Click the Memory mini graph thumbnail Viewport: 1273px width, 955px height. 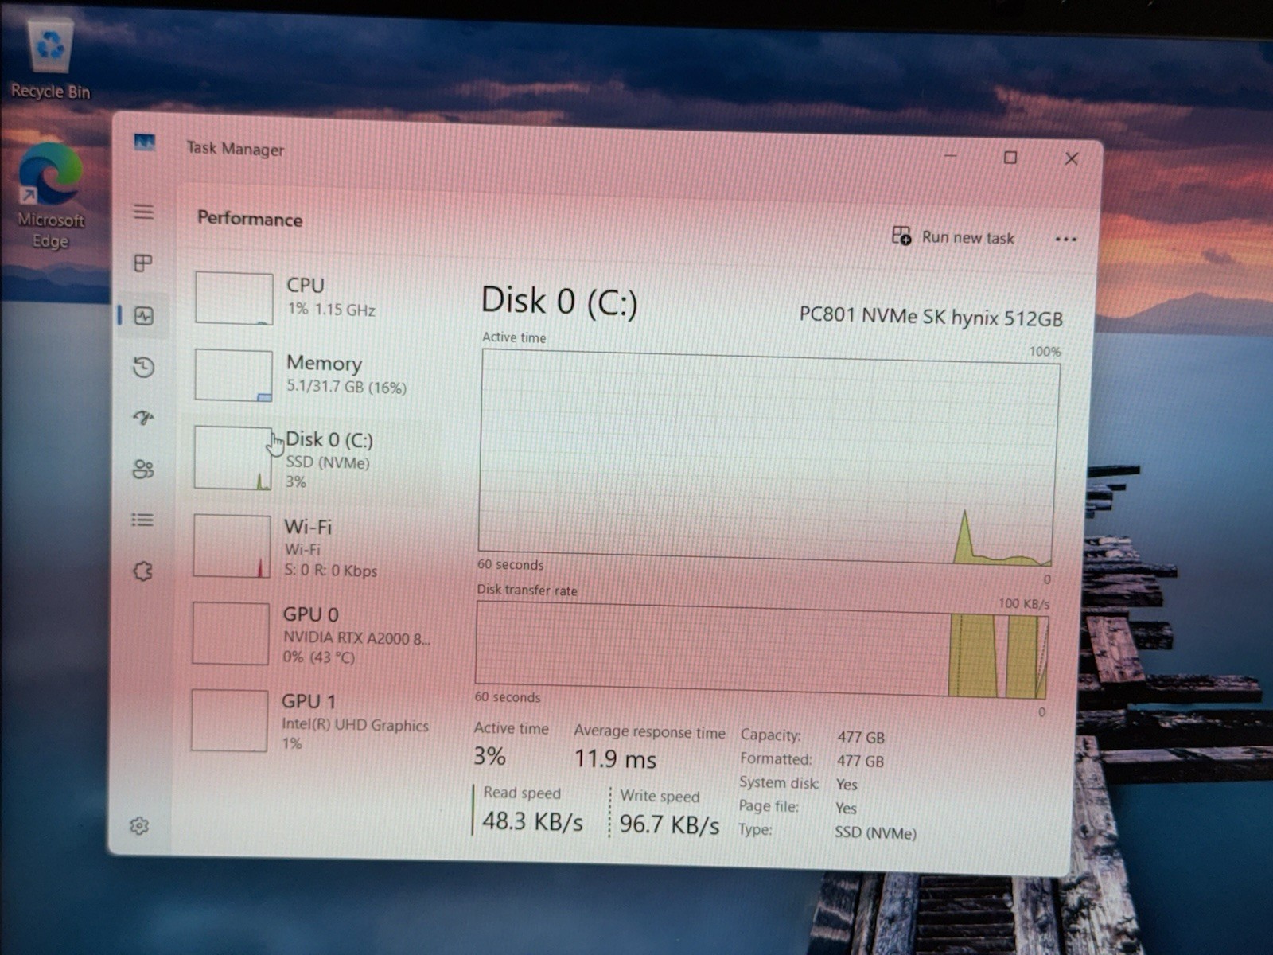pos(233,375)
